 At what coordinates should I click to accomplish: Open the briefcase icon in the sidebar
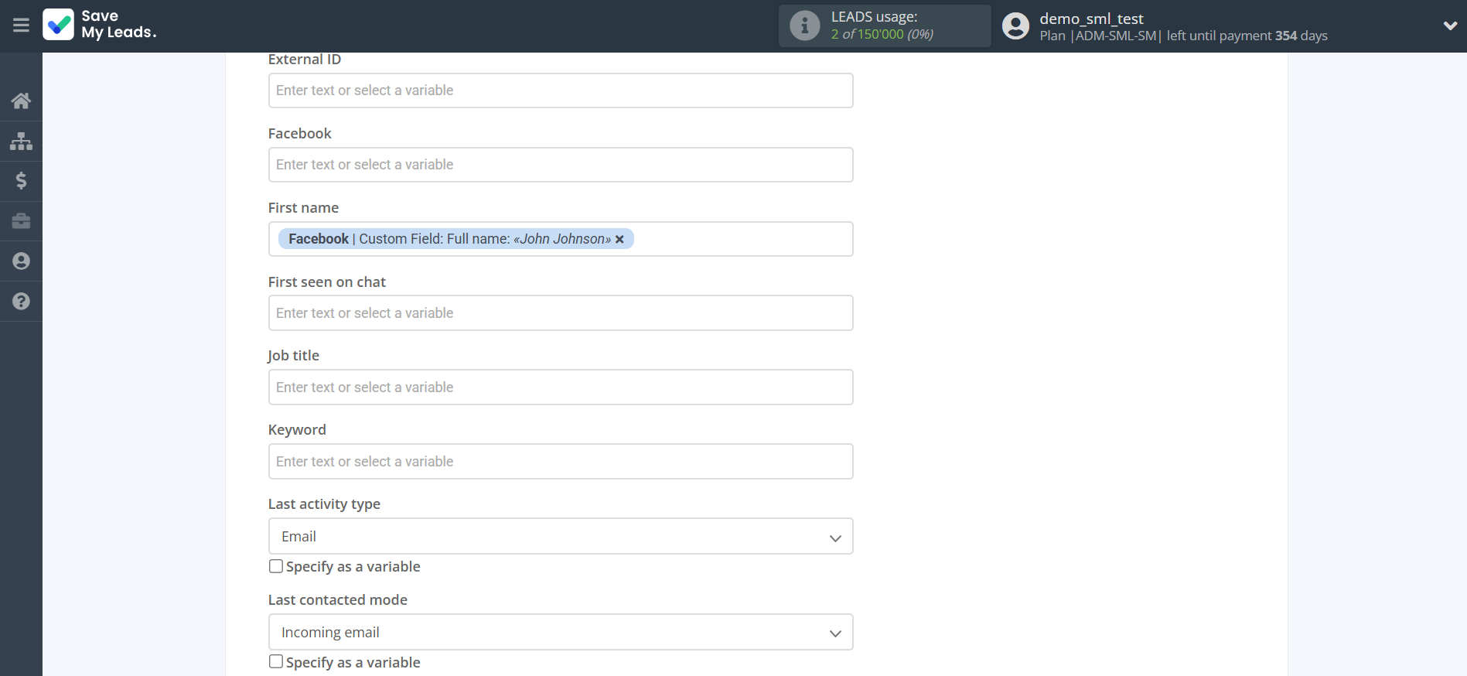coord(21,221)
